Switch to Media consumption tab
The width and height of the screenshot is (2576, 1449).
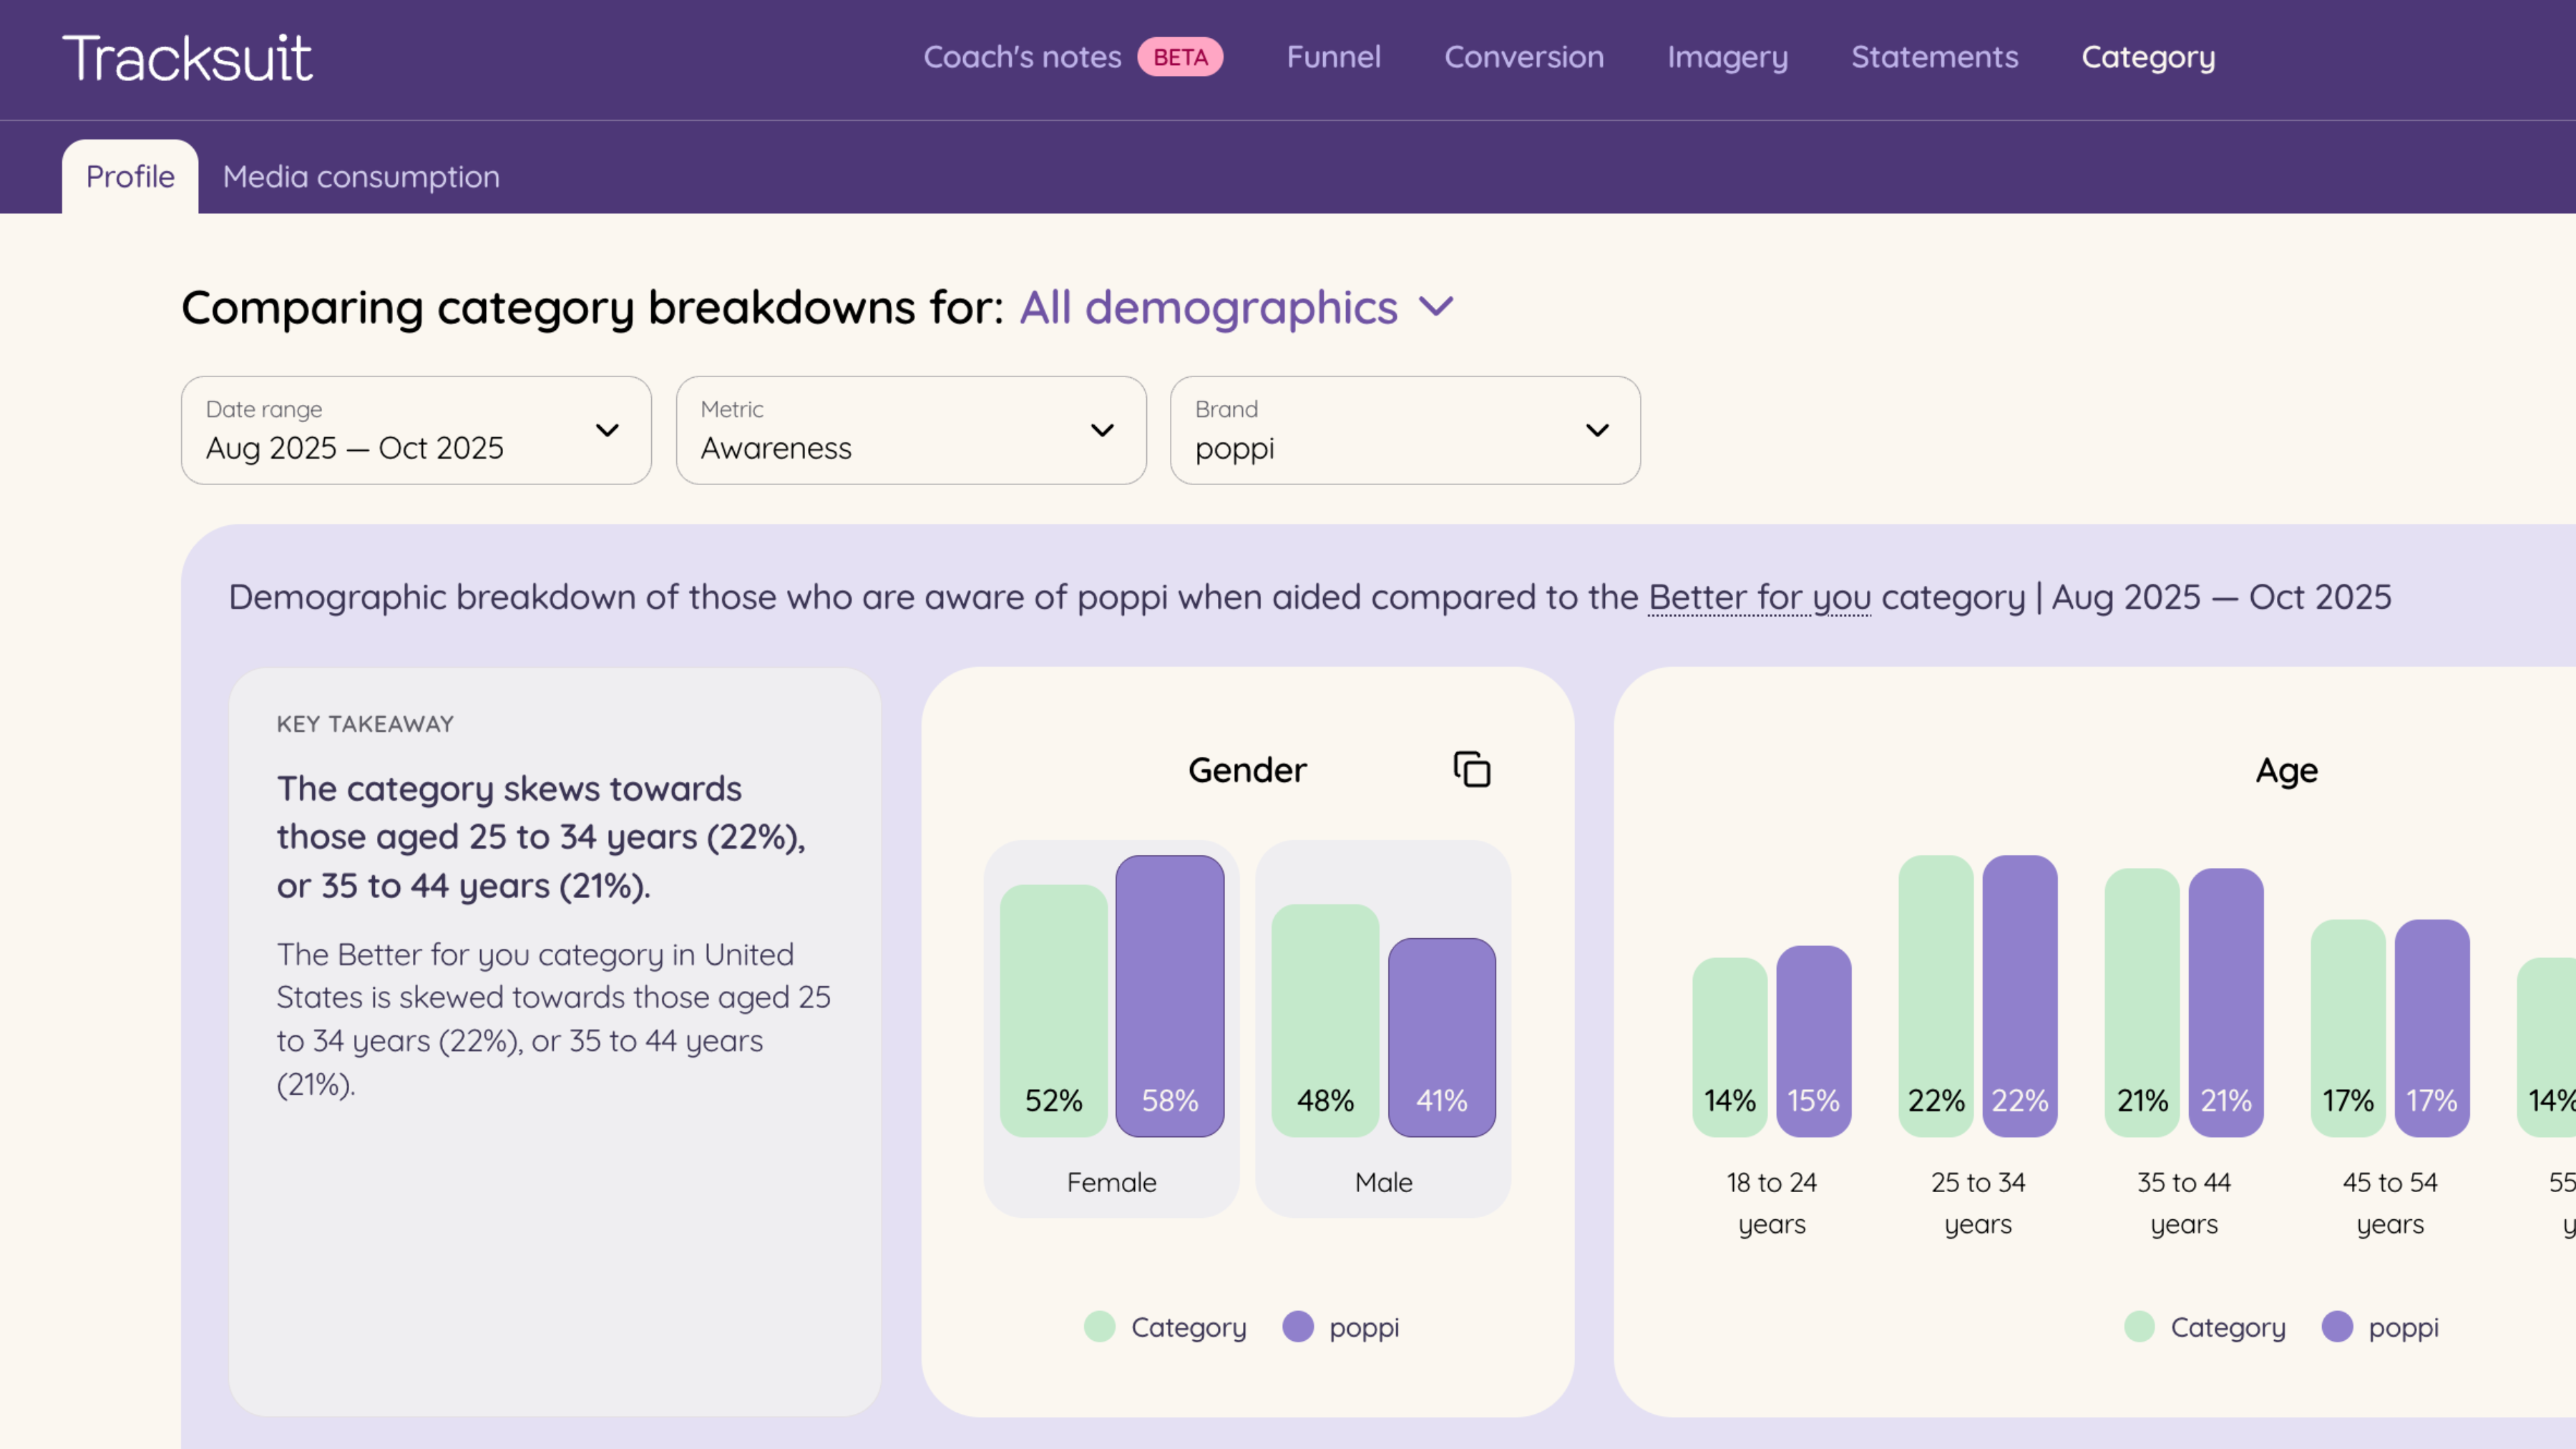[361, 177]
